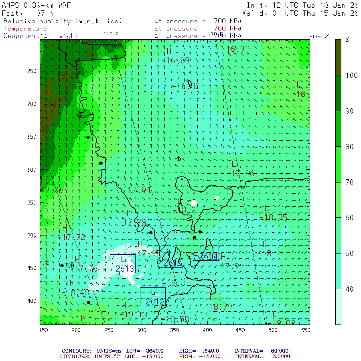Image resolution: width=361 pixels, height=361 pixels.
Task: Click the "TDM" station label
Action: coord(70,266)
